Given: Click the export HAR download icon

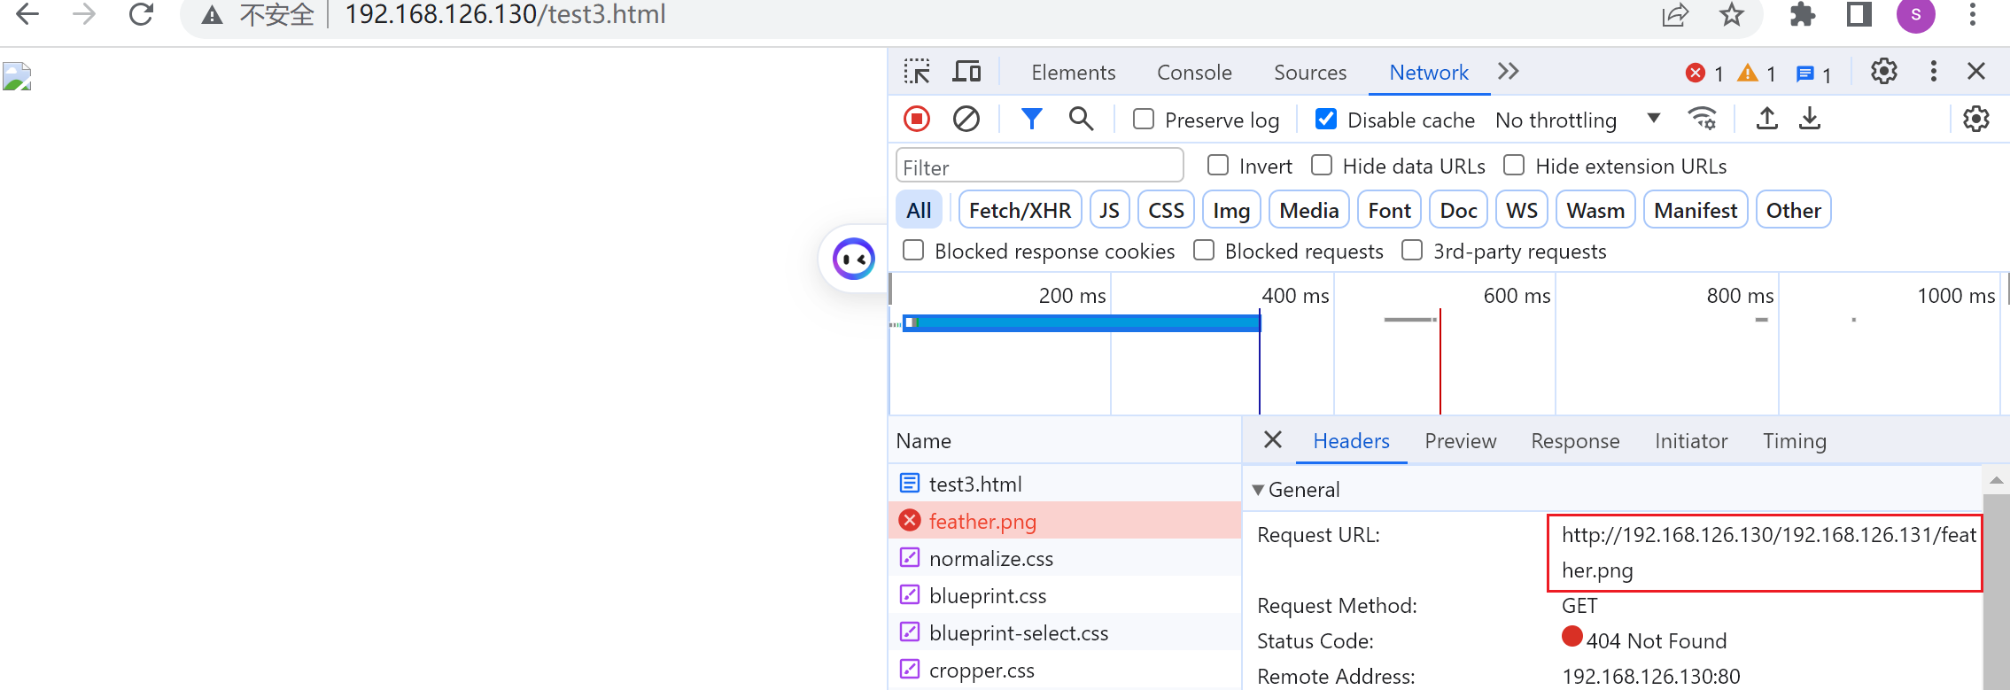Looking at the screenshot, I should point(1810,119).
